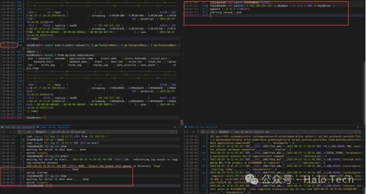Click new session icon in left pane toolbar
The width and height of the screenshot is (366, 194).
pos(4,132)
